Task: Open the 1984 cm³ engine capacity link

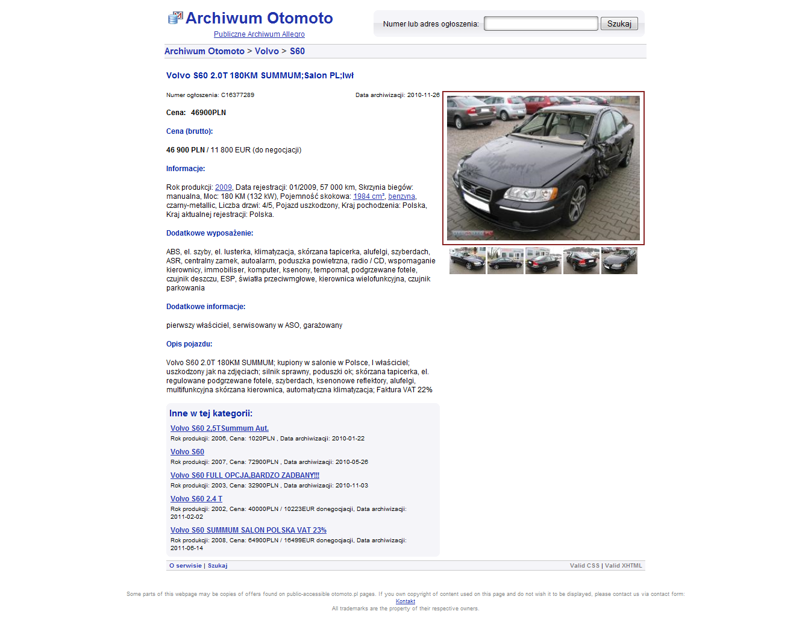Action: point(369,196)
